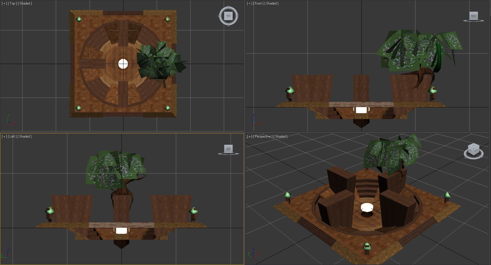Select the white orb in Perspective viewport
Viewport: 491px width, 265px height.
(x=367, y=207)
